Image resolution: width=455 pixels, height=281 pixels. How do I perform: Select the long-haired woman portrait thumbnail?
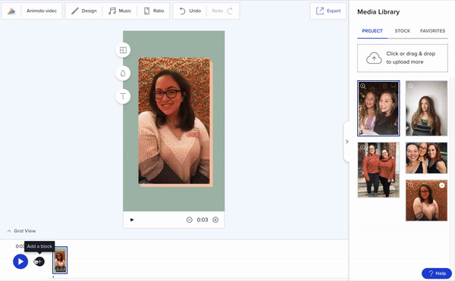(x=426, y=108)
